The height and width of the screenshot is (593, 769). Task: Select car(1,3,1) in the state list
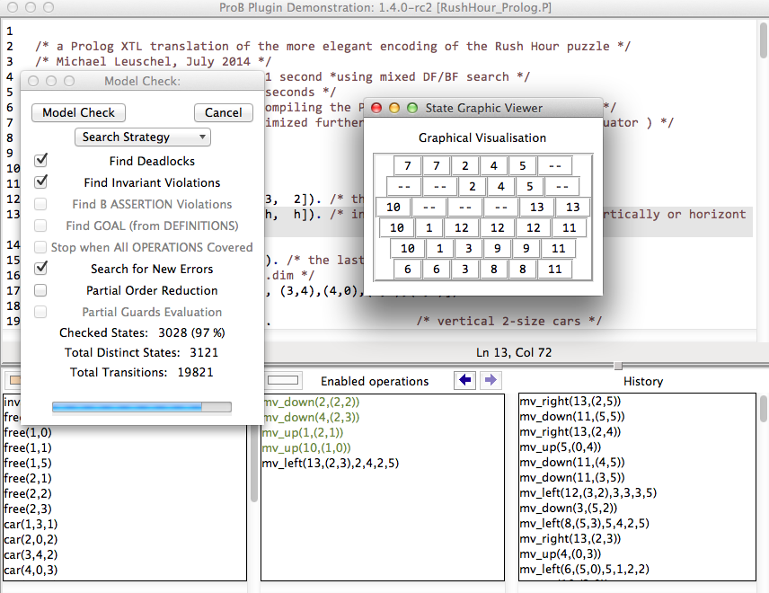[29, 524]
